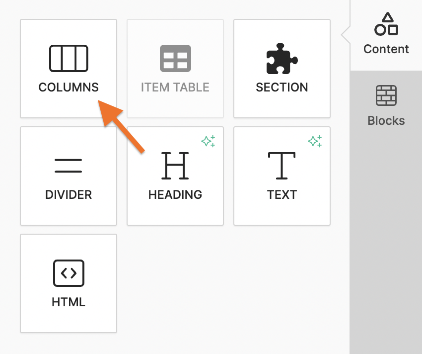Screen dimensions: 422x354
Task: Click the Content tab shapes icon
Action: click(386, 24)
